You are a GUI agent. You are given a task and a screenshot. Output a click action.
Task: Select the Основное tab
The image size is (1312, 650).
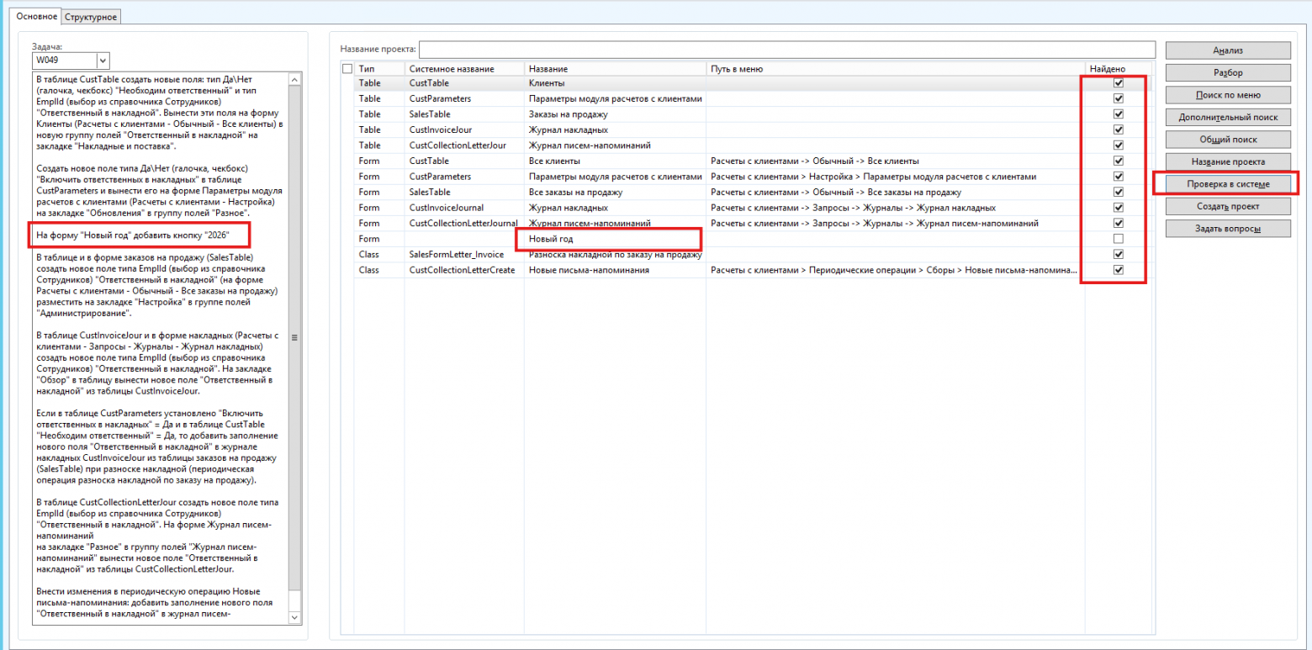37,17
